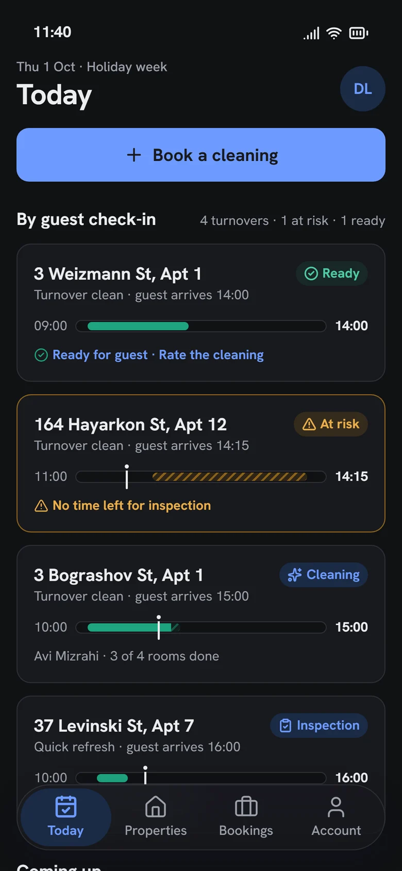Open the 3 Bograshov St, Apt 1 card
Viewport: 402px width, 871px height.
tap(201, 614)
